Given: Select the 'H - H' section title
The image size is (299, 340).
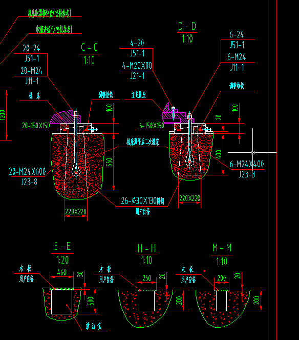Looking at the screenshot, I should tap(146, 249).
